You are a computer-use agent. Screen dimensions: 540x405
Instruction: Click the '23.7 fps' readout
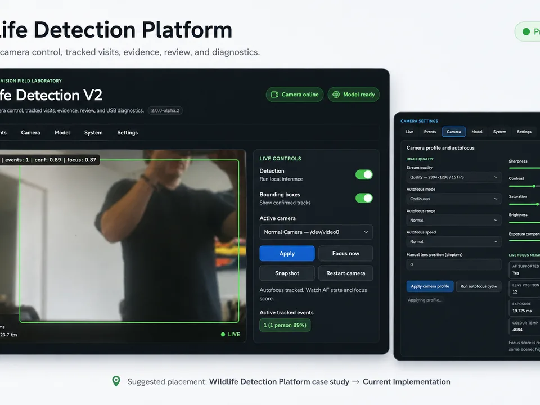point(8,335)
